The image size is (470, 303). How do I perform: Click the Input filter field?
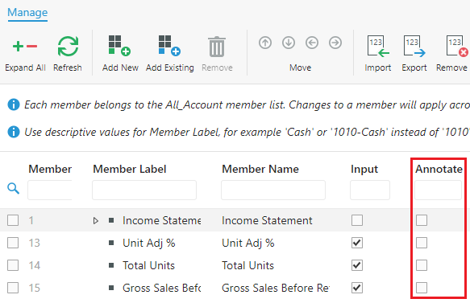pyautogui.click(x=370, y=190)
